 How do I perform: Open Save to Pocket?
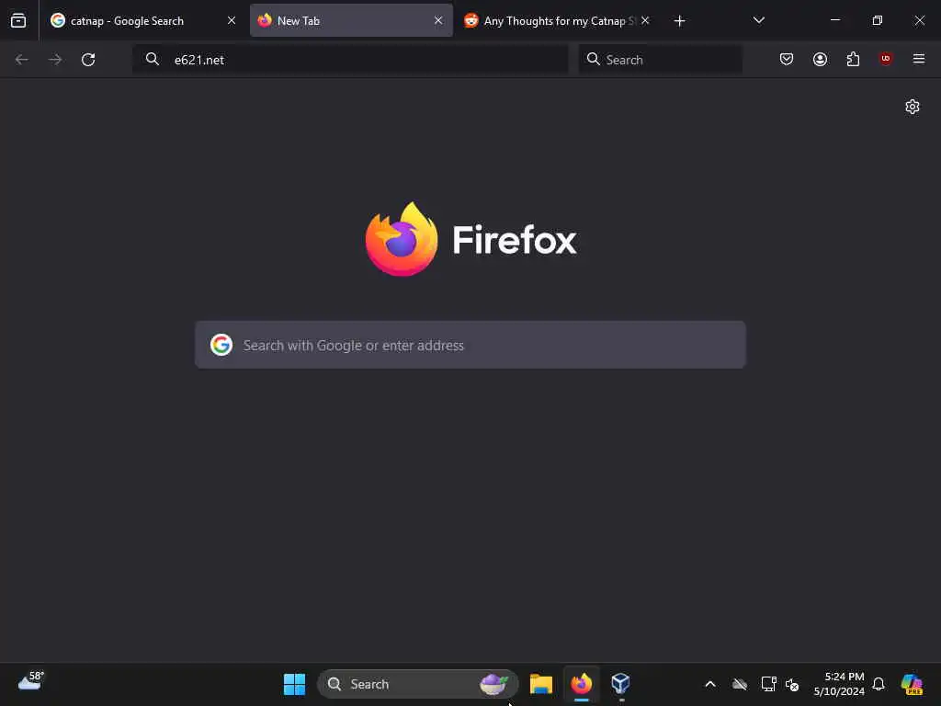[787, 59]
